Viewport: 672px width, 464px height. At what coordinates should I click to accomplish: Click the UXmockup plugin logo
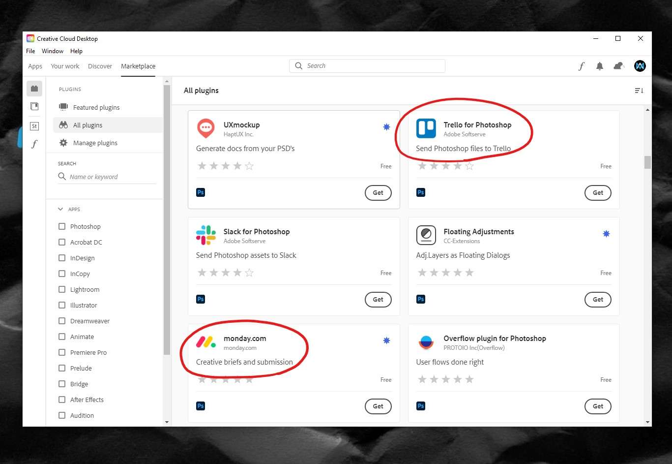[205, 128]
